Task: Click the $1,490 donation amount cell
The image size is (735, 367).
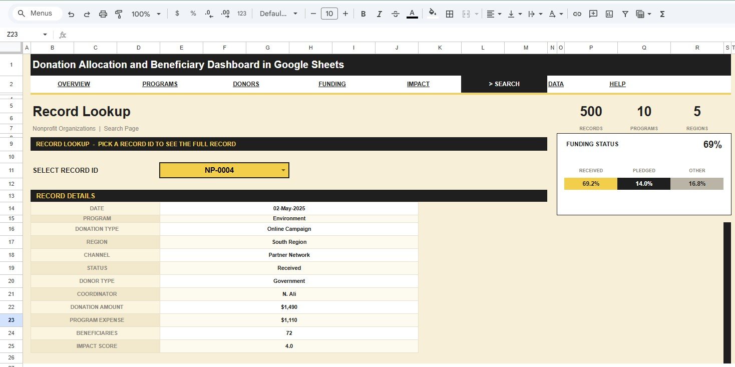Action: tap(289, 307)
